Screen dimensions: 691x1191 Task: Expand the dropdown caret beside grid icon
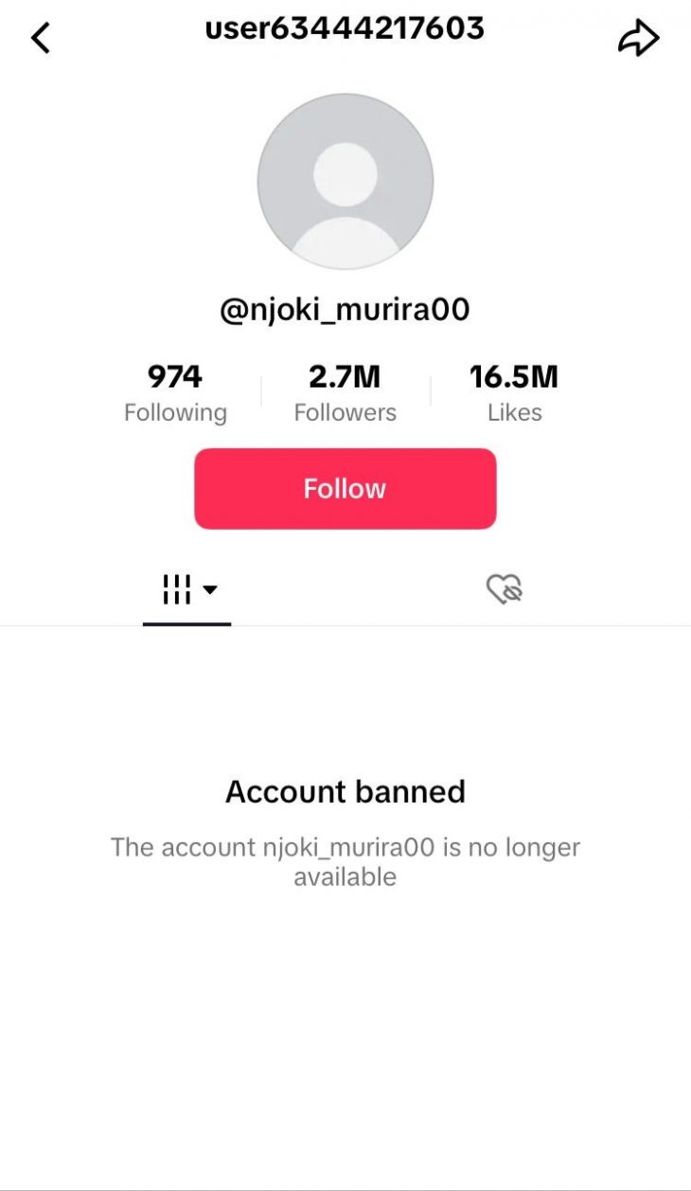click(210, 589)
